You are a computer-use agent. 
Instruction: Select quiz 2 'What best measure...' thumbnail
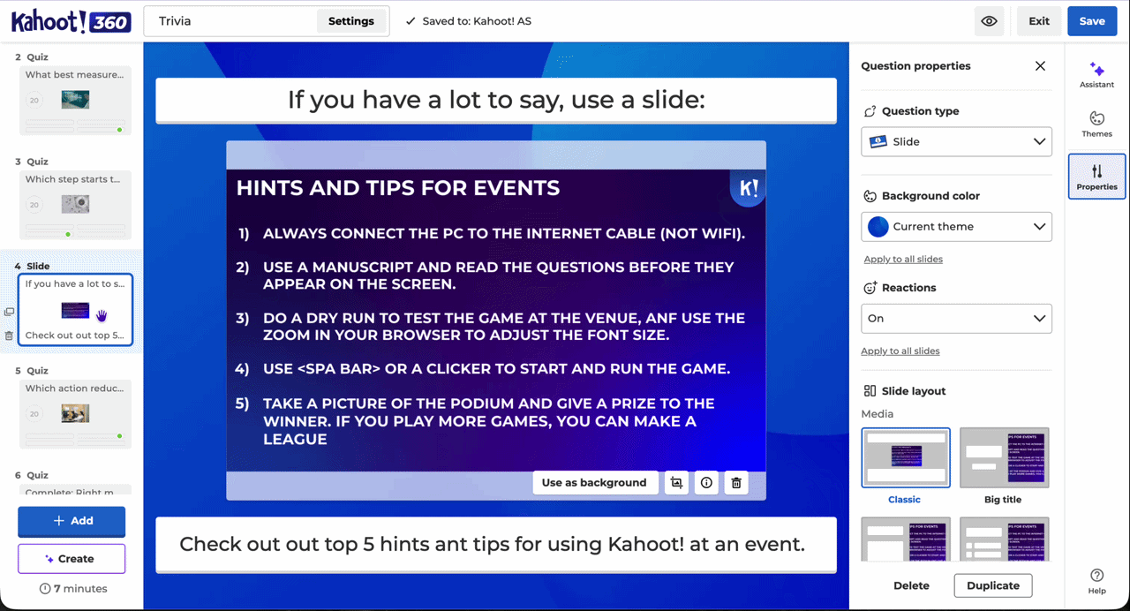tap(75, 101)
